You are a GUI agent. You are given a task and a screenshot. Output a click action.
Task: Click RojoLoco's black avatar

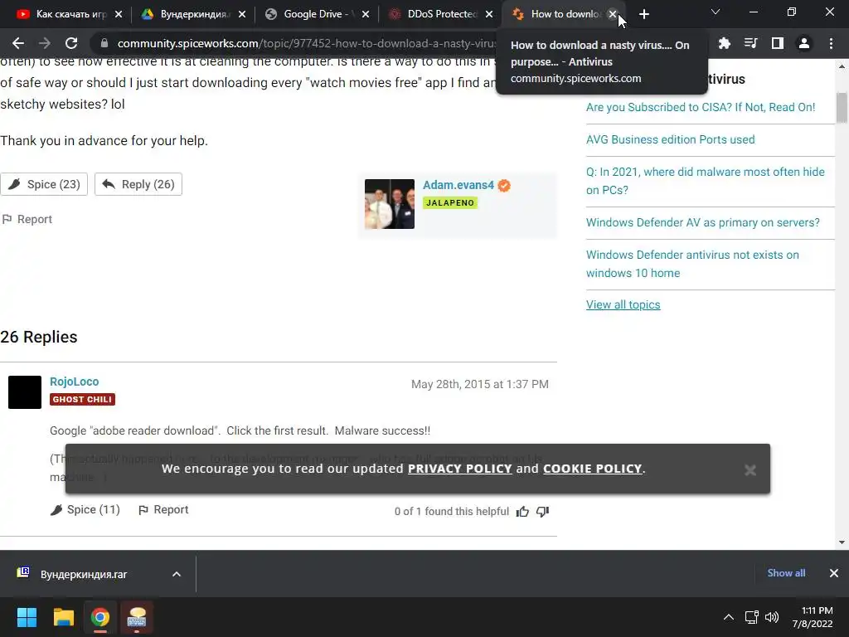(25, 392)
